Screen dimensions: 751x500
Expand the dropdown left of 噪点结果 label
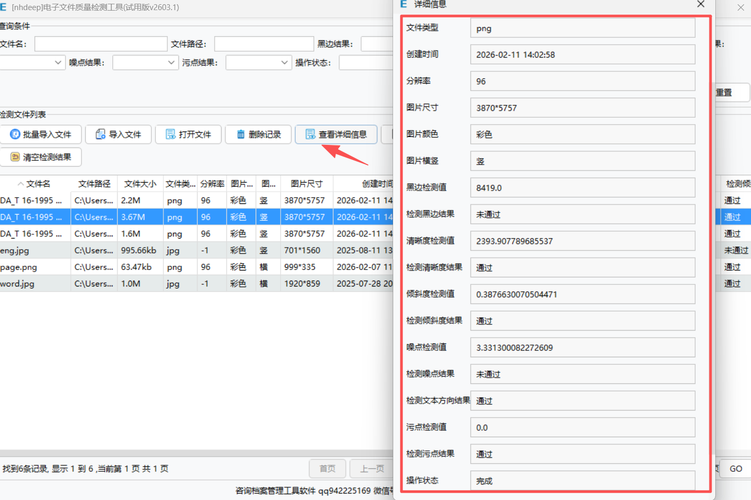click(58, 63)
